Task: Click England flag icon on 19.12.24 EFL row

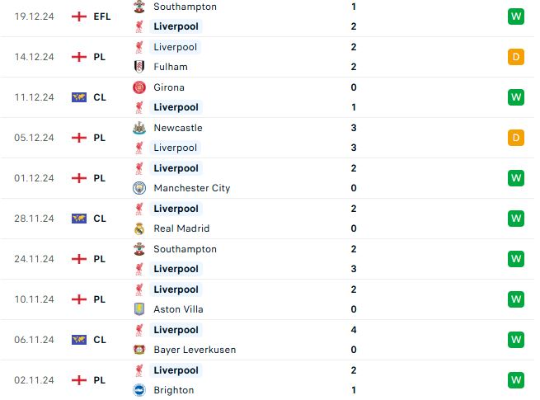Action: (79, 16)
